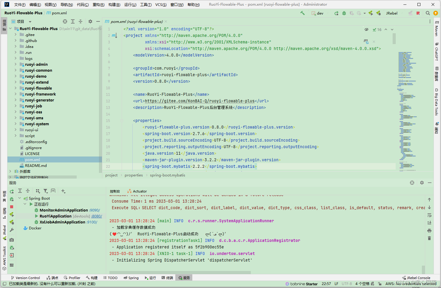The height and width of the screenshot is (288, 441).
Task: Open the Maven tool window on the right sidebar
Action: point(437,28)
